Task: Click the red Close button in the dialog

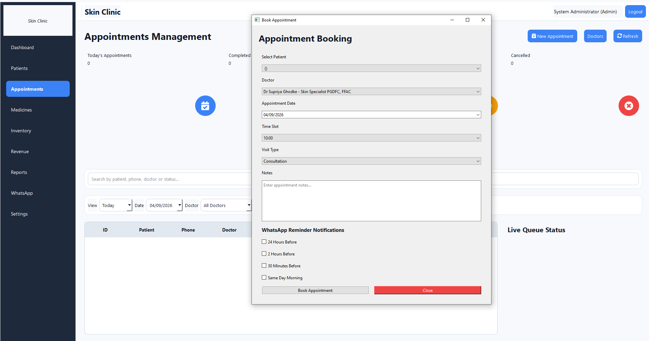Action: 428,290
